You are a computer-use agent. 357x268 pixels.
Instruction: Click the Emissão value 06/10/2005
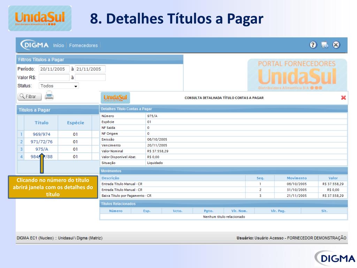(x=157, y=140)
